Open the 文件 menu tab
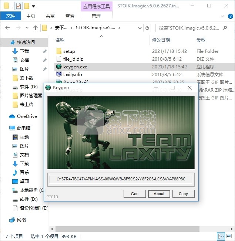 (11, 16)
